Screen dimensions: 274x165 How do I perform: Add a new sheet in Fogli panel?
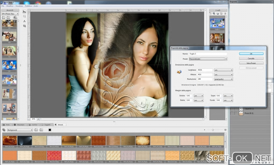coord(210,13)
